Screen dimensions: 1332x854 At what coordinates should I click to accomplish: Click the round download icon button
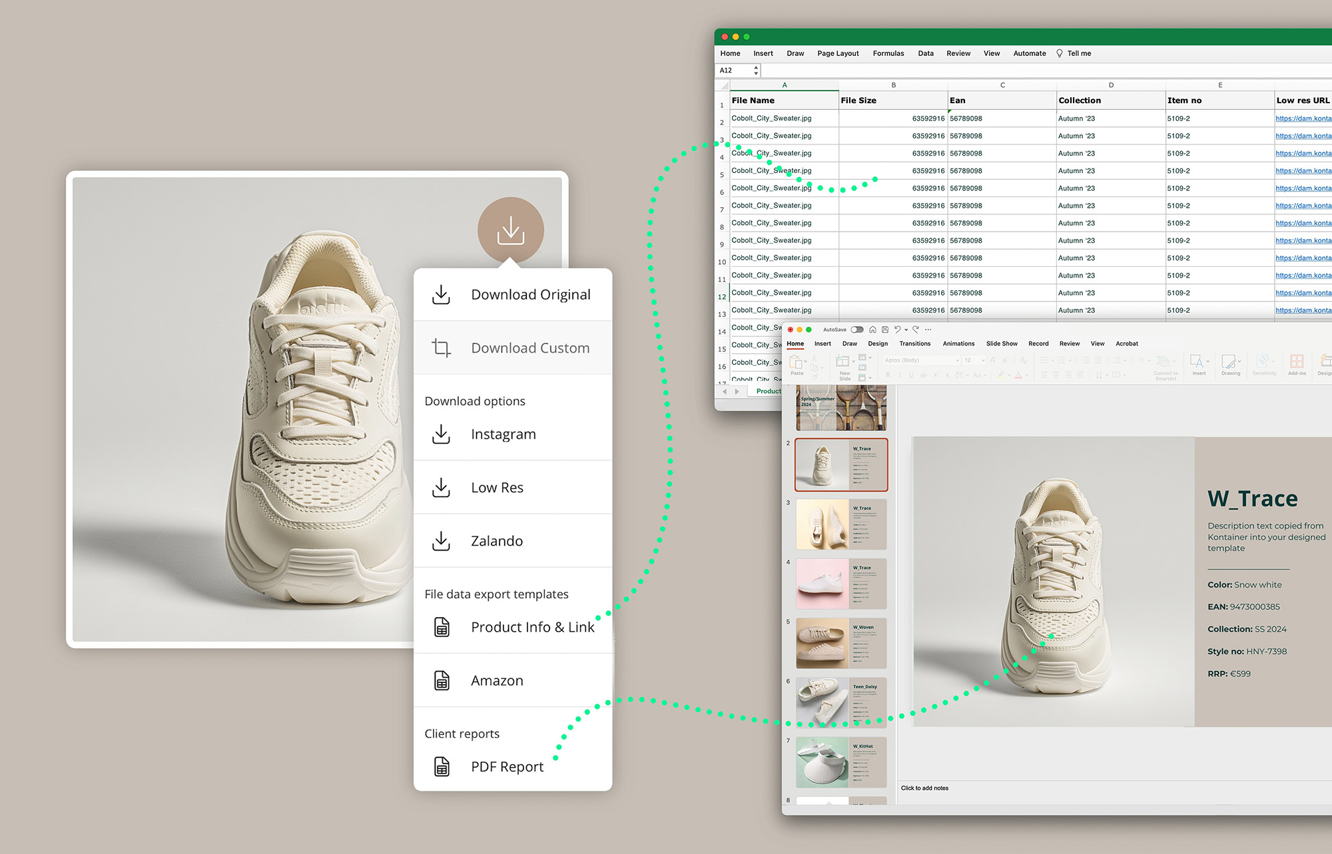tap(511, 230)
